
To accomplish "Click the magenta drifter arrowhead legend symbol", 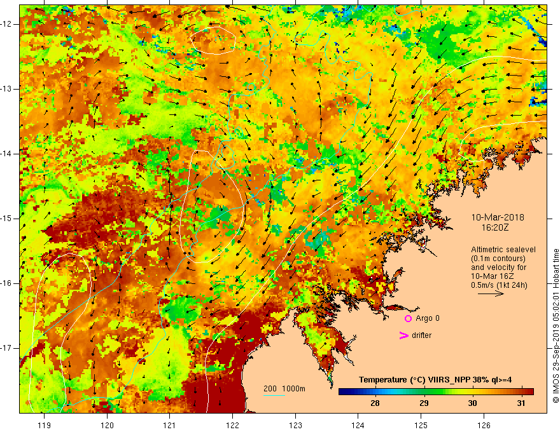I will coord(403,335).
